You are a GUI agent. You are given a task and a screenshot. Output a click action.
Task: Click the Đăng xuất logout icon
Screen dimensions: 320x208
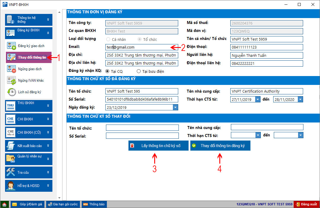coord(298,204)
